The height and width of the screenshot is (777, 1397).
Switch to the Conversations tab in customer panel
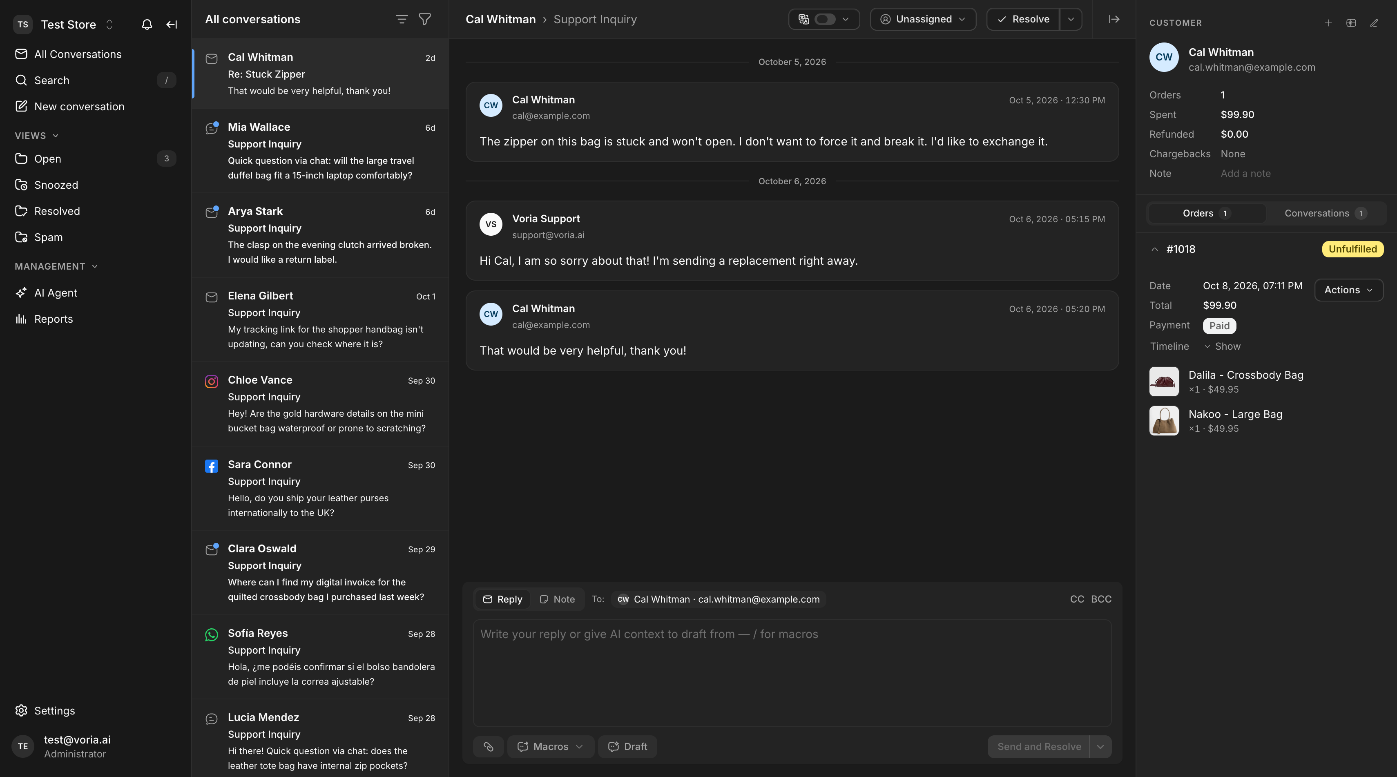click(x=1325, y=214)
